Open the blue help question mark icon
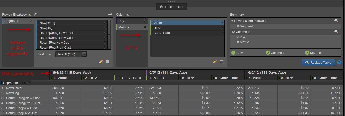Image resolution: width=345 pixels, height=116 pixels. [339, 62]
